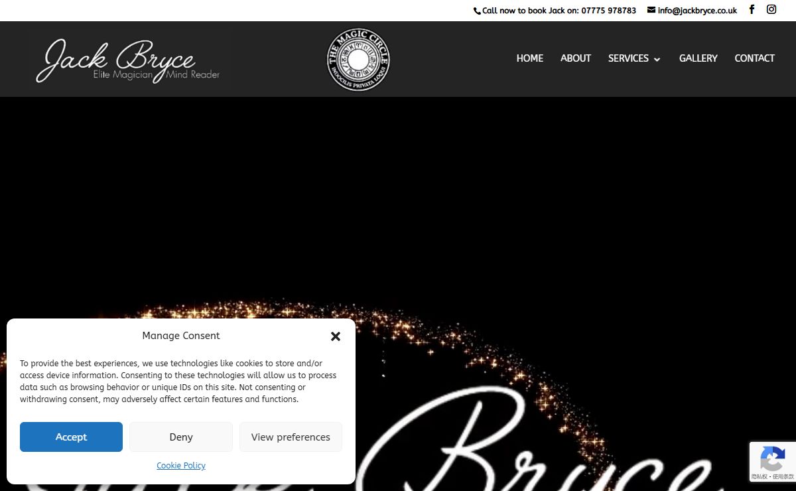This screenshot has width=796, height=491.
Task: Click the consent description paragraph text
Action: click(x=178, y=382)
